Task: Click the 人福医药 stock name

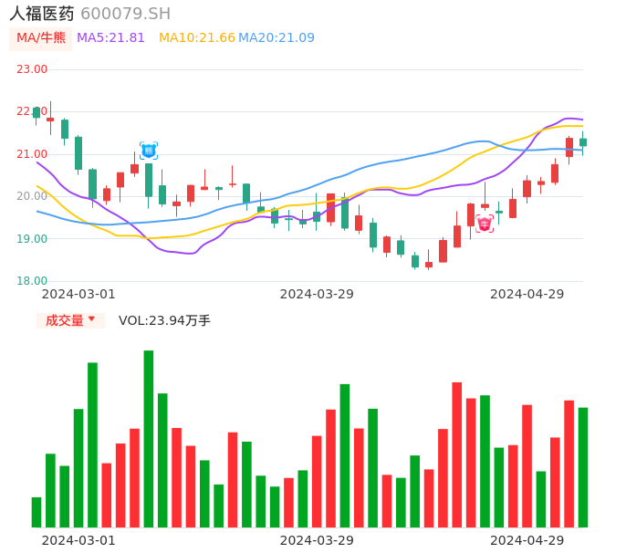Action: pos(42,14)
